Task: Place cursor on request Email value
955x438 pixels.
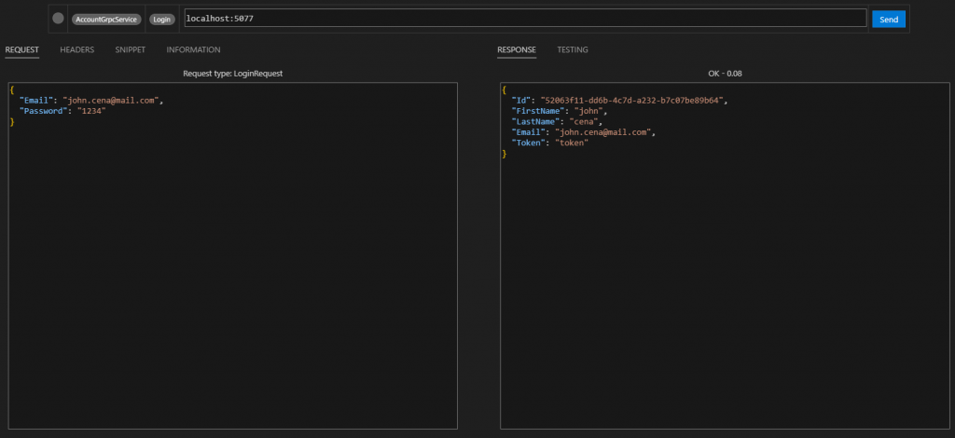Action: point(112,100)
